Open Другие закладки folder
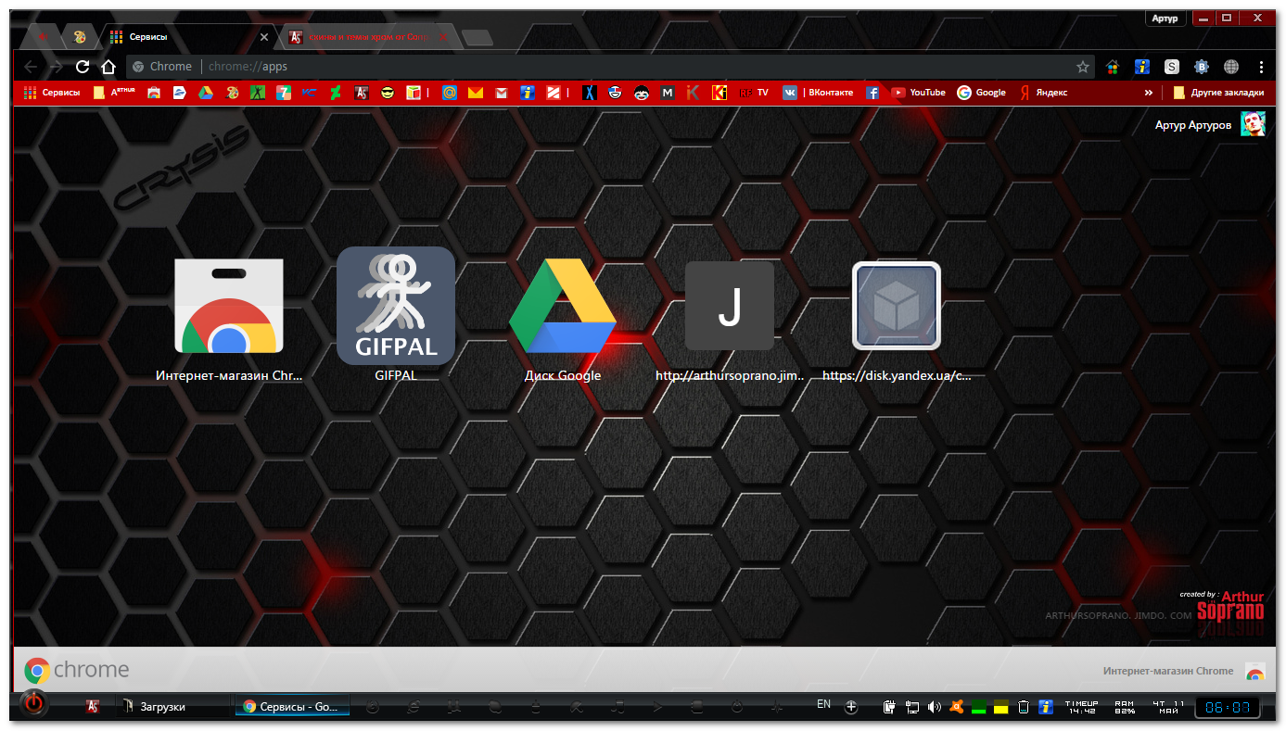Image resolution: width=1286 pixels, height=731 pixels. [1218, 93]
